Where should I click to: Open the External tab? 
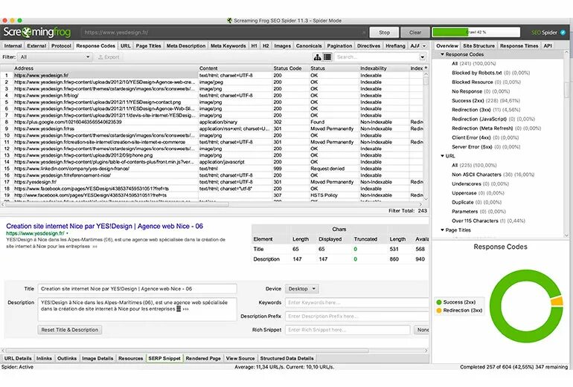(36, 46)
